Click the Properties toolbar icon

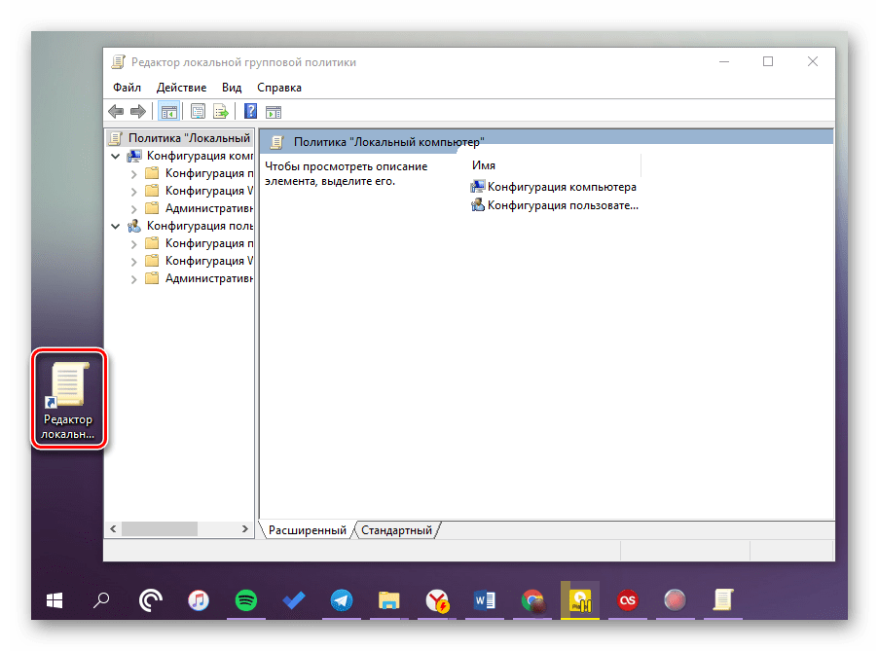coord(199,111)
